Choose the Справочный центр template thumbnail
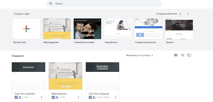The height and width of the screenshot is (102, 213). click(148, 29)
